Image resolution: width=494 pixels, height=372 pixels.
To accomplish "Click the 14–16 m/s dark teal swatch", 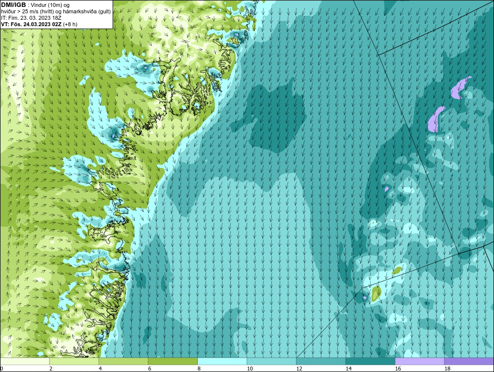I will [370, 361].
